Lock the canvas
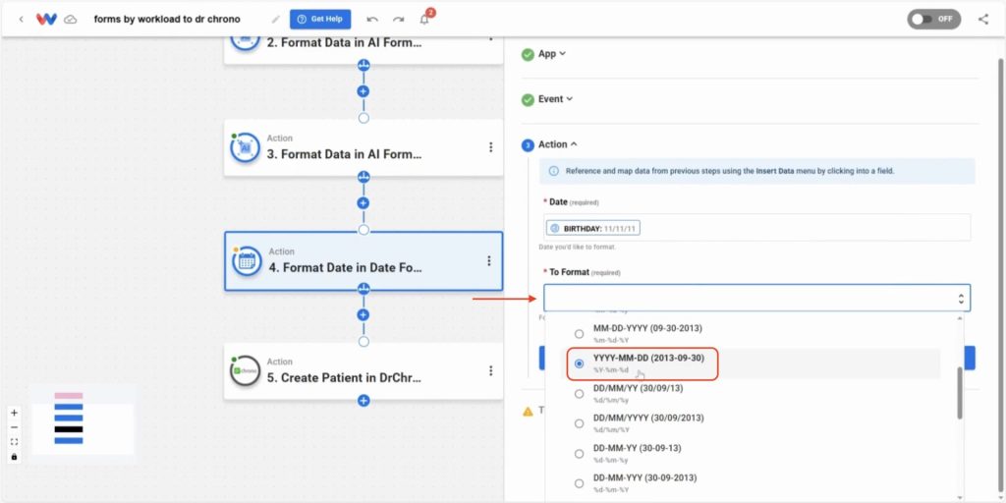Image resolution: width=1006 pixels, height=503 pixels. [14, 457]
